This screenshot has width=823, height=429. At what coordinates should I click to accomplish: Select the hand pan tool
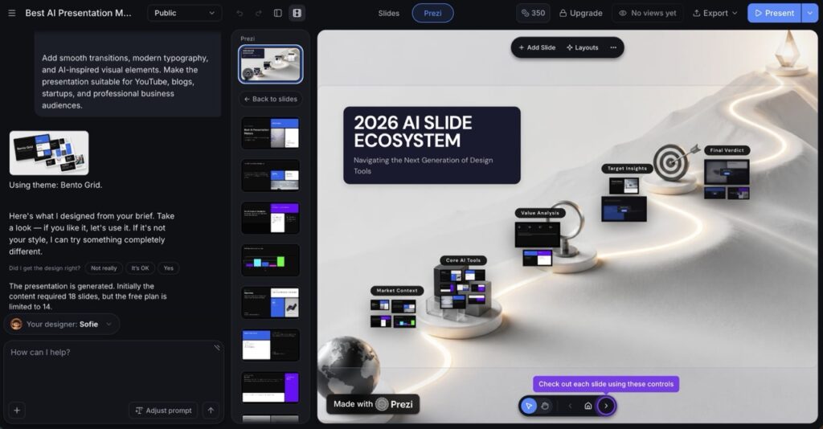pos(546,406)
